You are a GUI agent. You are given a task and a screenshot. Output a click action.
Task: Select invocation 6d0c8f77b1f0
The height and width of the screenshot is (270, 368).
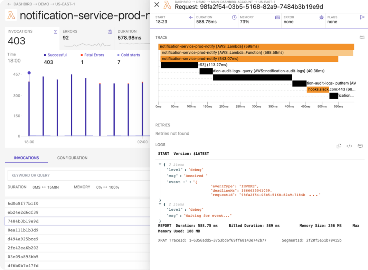[77, 203]
